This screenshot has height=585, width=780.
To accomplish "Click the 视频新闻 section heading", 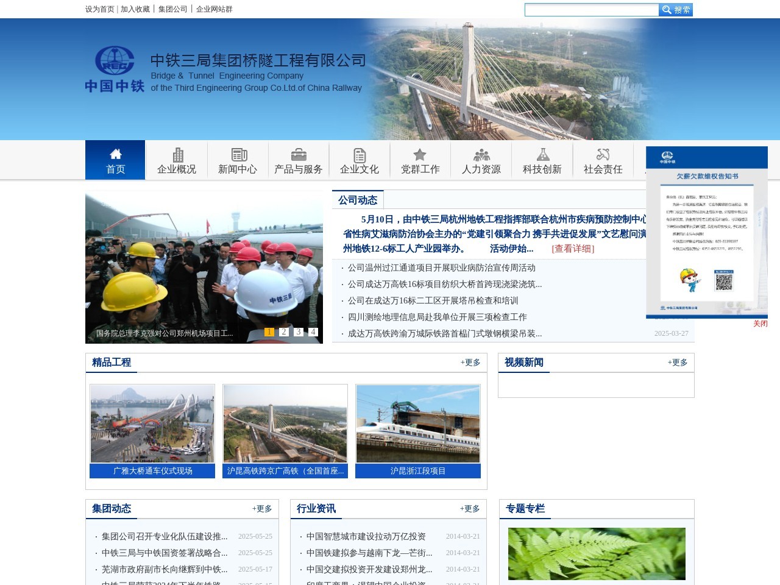I will click(x=524, y=363).
